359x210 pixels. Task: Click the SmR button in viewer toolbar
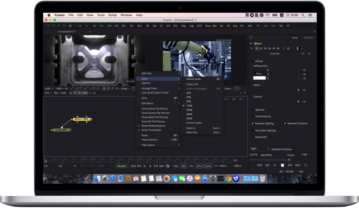(x=84, y=93)
